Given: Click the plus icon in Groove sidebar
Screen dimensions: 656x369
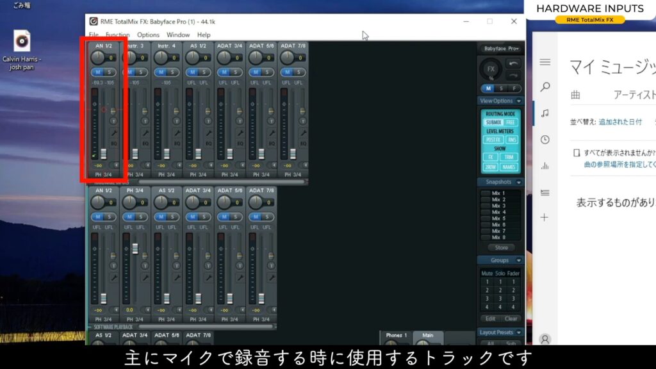Looking at the screenshot, I should click(x=545, y=218).
